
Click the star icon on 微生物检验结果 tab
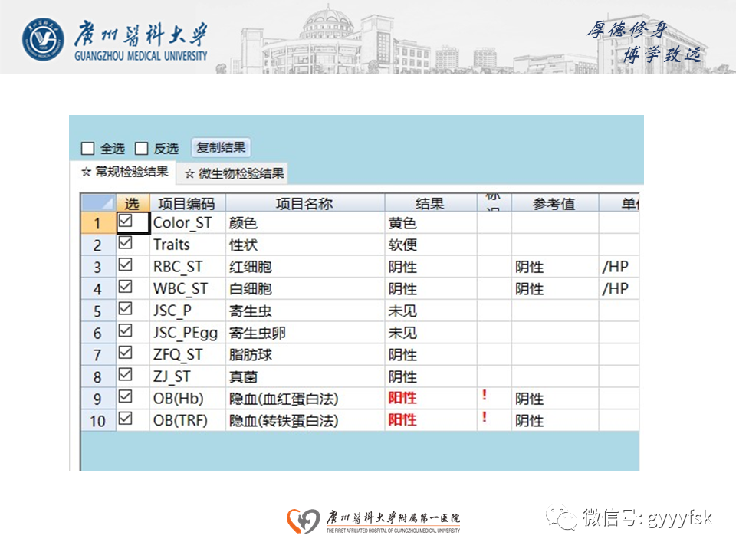[x=189, y=173]
